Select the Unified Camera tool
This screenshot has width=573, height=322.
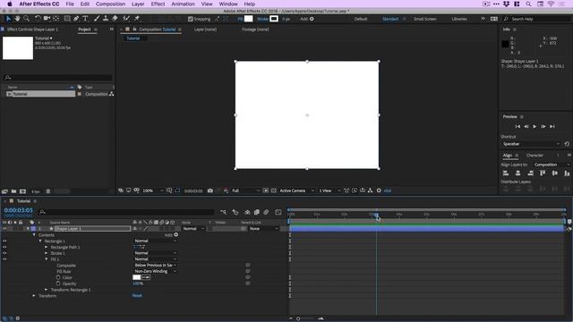click(x=47, y=19)
